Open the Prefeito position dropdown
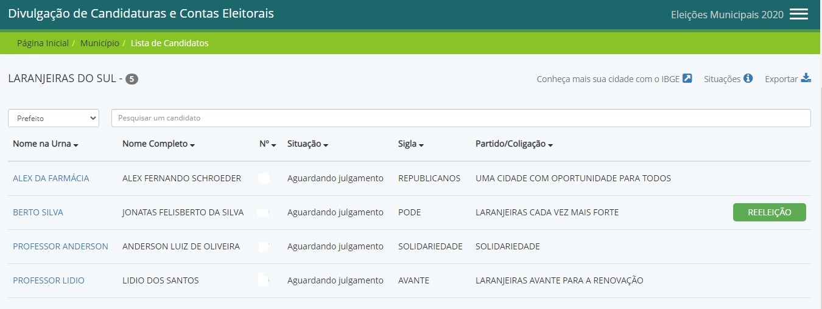 (54, 118)
